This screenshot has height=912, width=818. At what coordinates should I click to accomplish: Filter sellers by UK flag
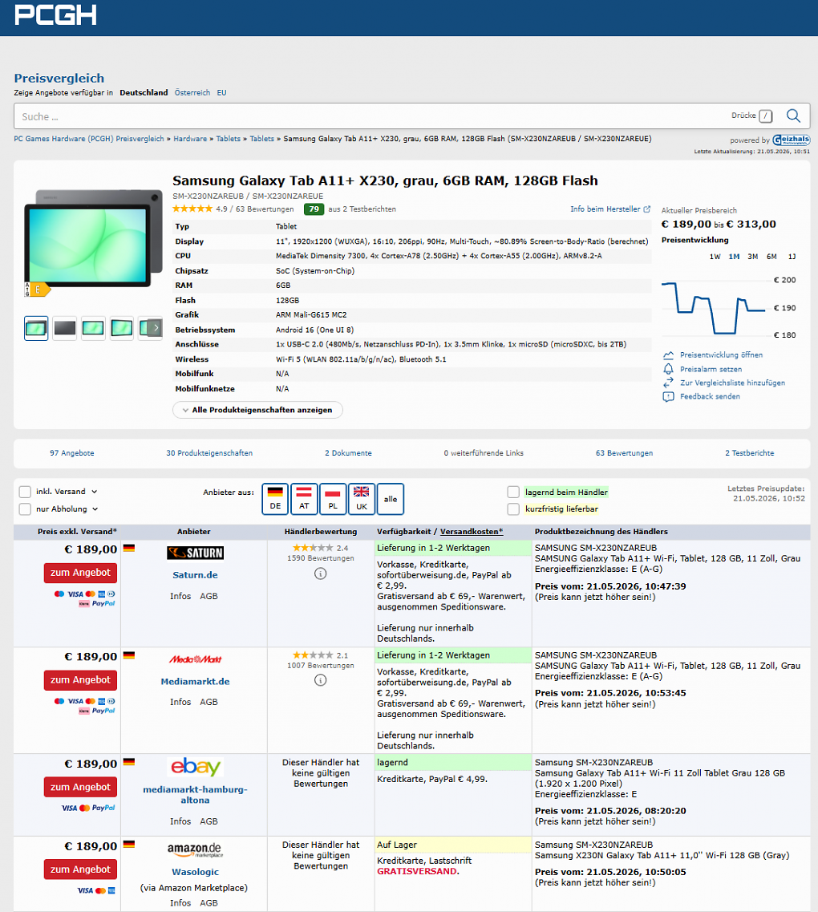point(361,499)
